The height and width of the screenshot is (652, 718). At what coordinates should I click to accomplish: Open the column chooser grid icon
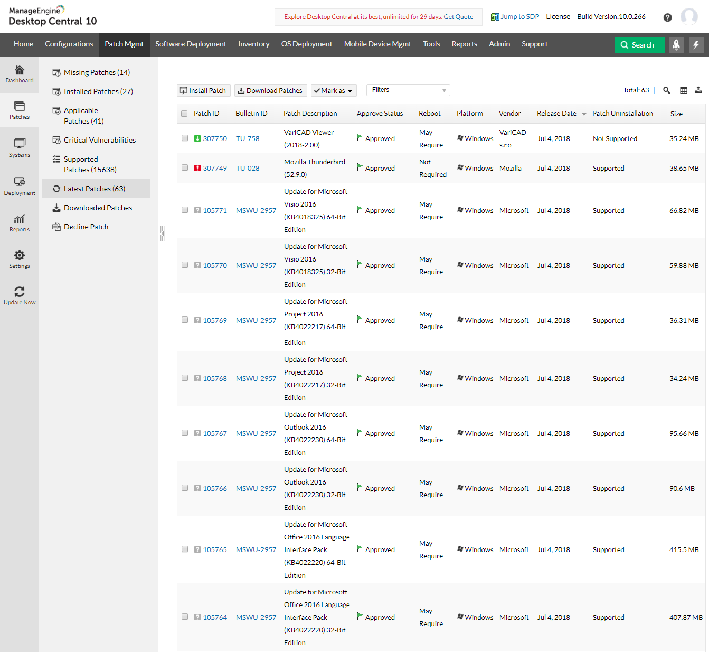684,90
